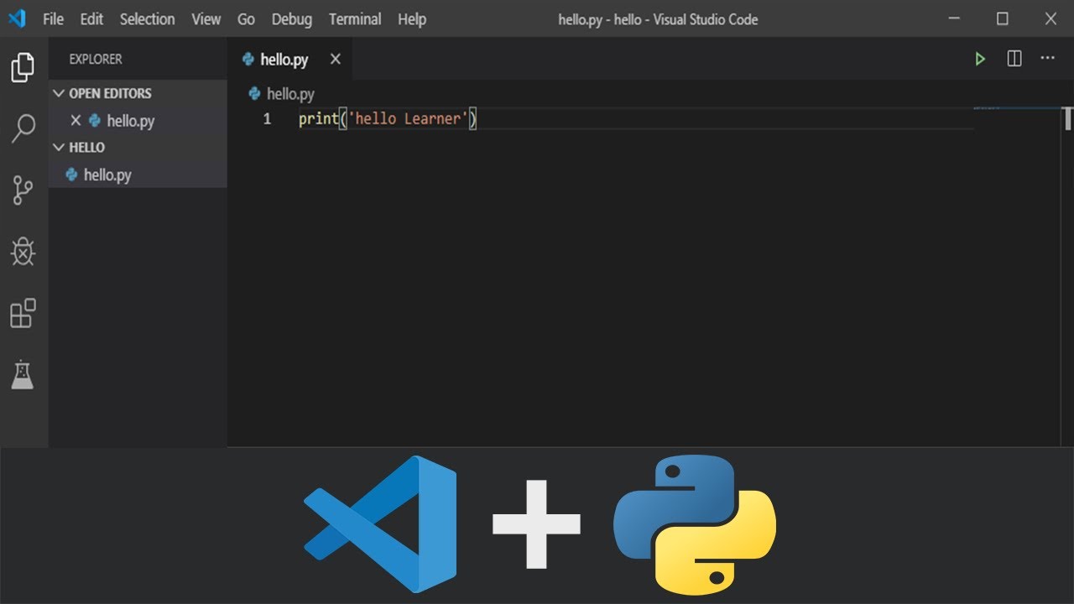The image size is (1074, 604).
Task: Select hello.py under Open Editors
Action: coord(138,121)
